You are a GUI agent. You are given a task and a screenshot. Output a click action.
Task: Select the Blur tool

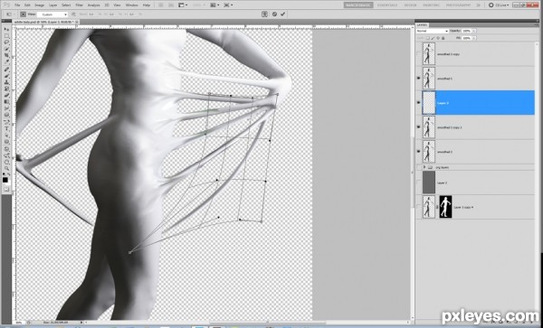coord(6,108)
